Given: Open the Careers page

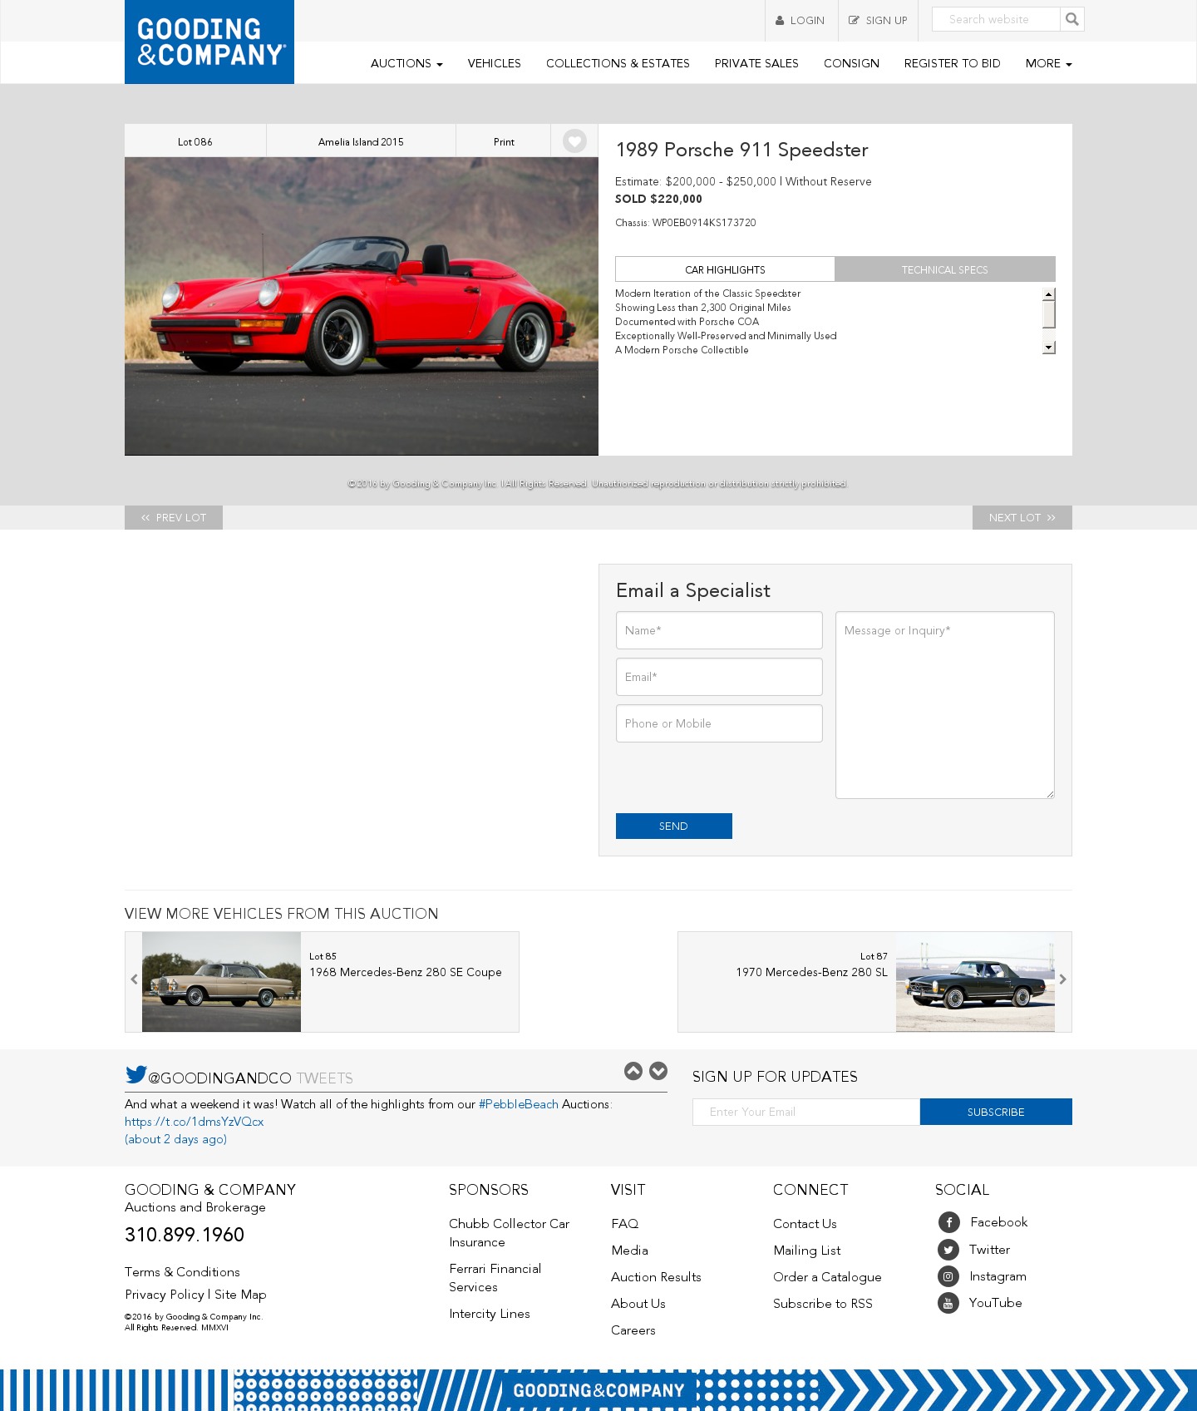Looking at the screenshot, I should tap(633, 1330).
